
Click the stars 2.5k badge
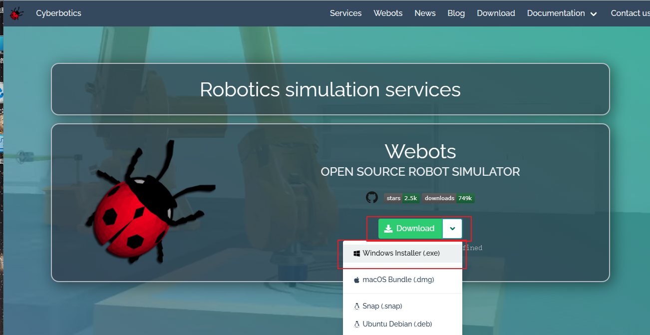click(x=401, y=198)
